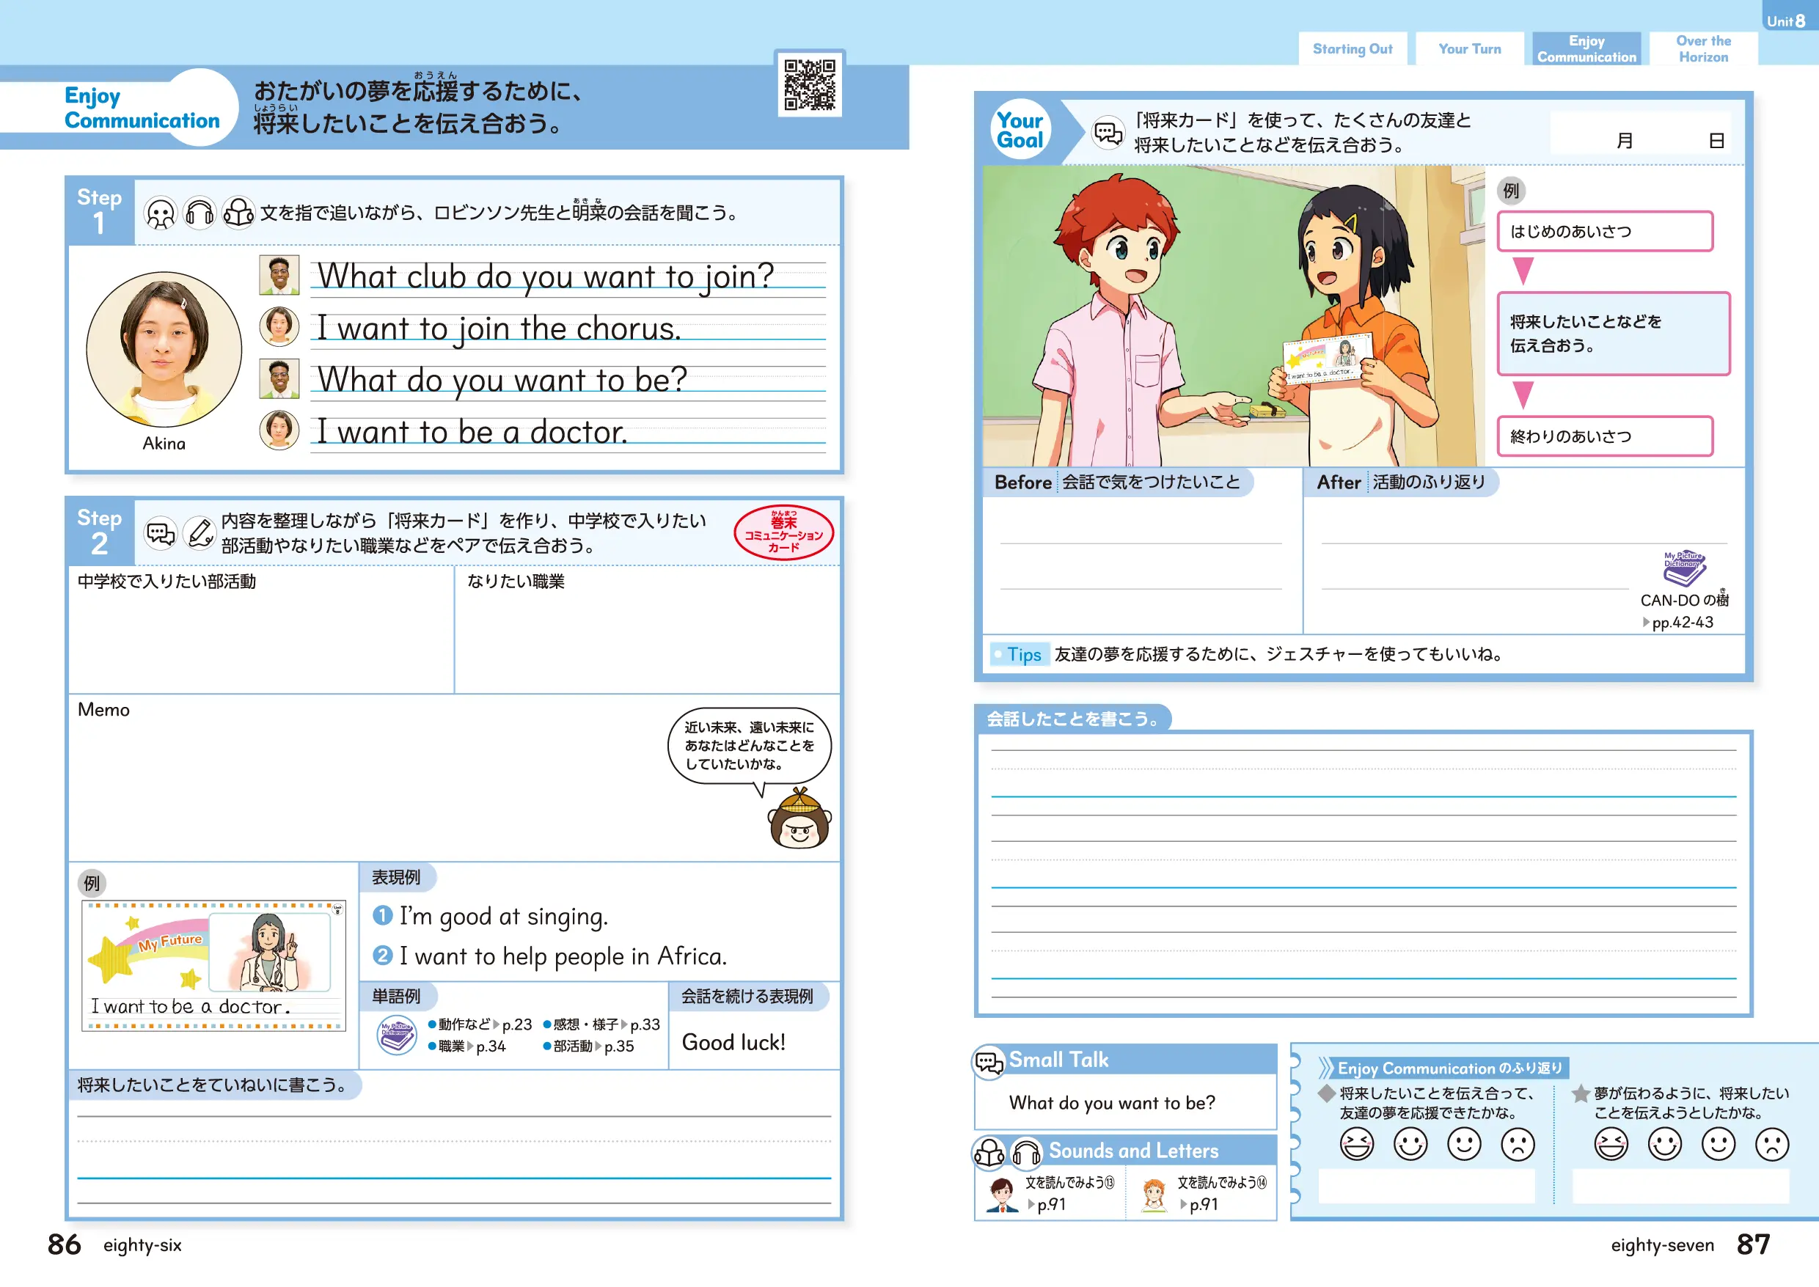Click the headphones icon in Step 1
Image resolution: width=1819 pixels, height=1287 pixels.
[200, 213]
